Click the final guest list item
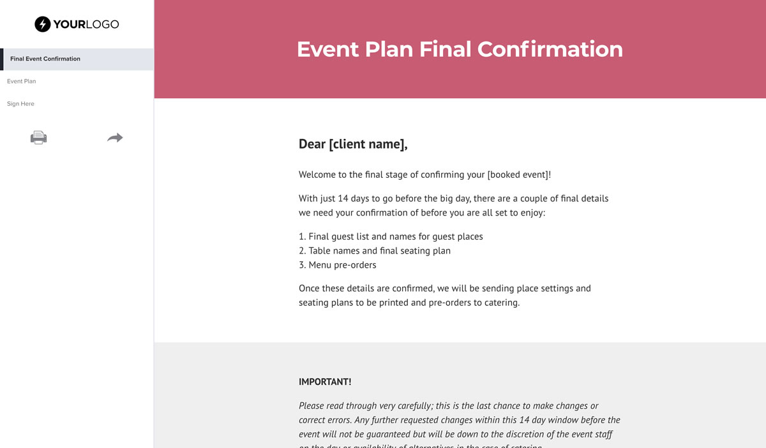The width and height of the screenshot is (766, 448). pyautogui.click(x=391, y=236)
